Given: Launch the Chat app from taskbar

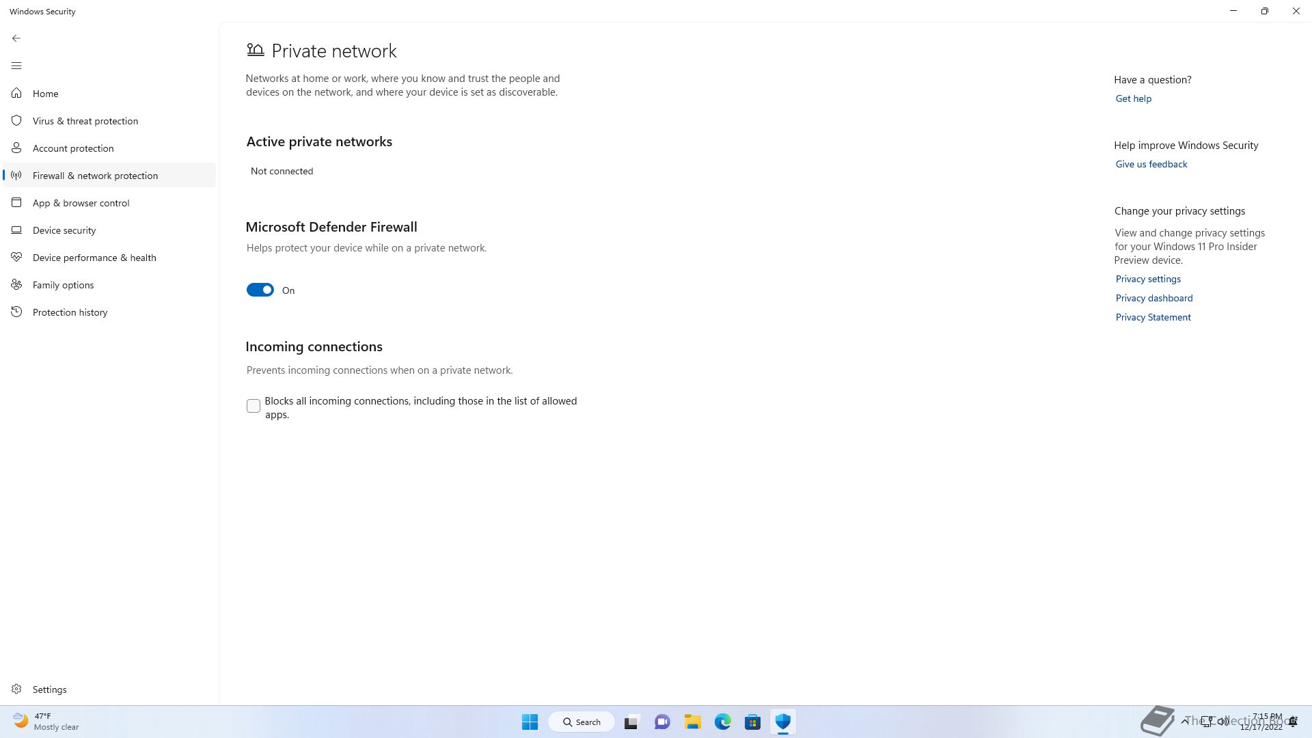Looking at the screenshot, I should tap(662, 722).
